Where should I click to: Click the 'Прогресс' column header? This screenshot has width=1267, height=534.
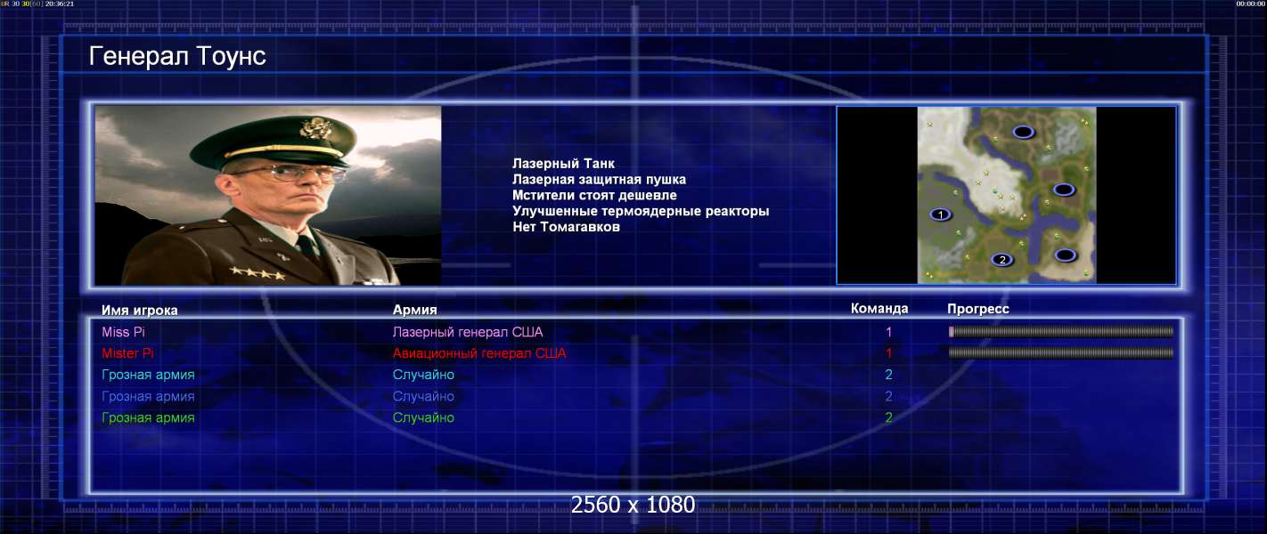tap(978, 309)
